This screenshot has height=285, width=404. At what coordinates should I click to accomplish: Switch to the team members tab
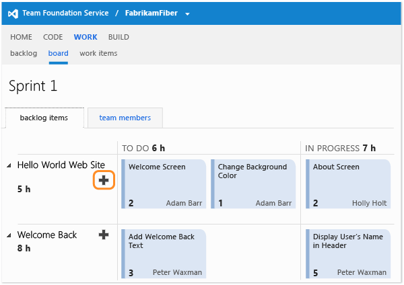[x=125, y=118]
